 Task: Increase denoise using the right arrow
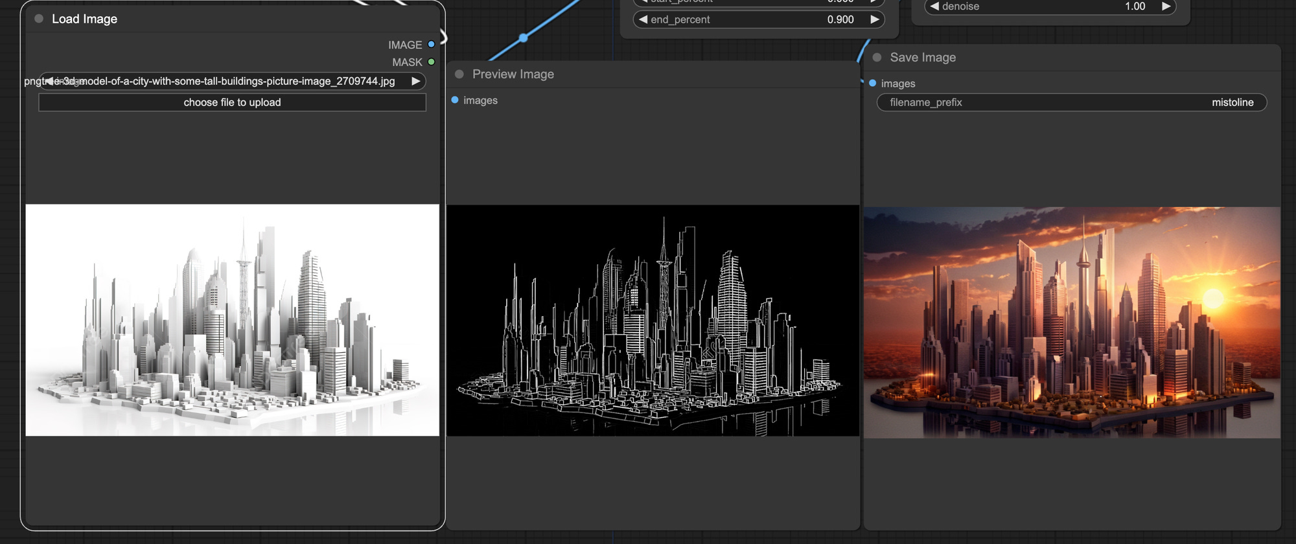pos(1166,6)
